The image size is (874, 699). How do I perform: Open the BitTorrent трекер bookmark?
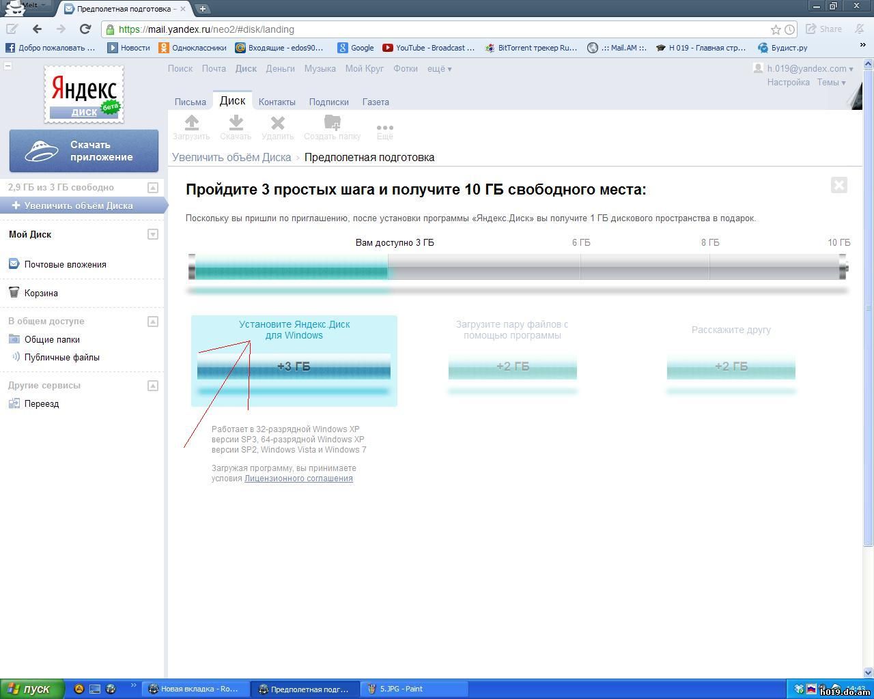[531, 48]
